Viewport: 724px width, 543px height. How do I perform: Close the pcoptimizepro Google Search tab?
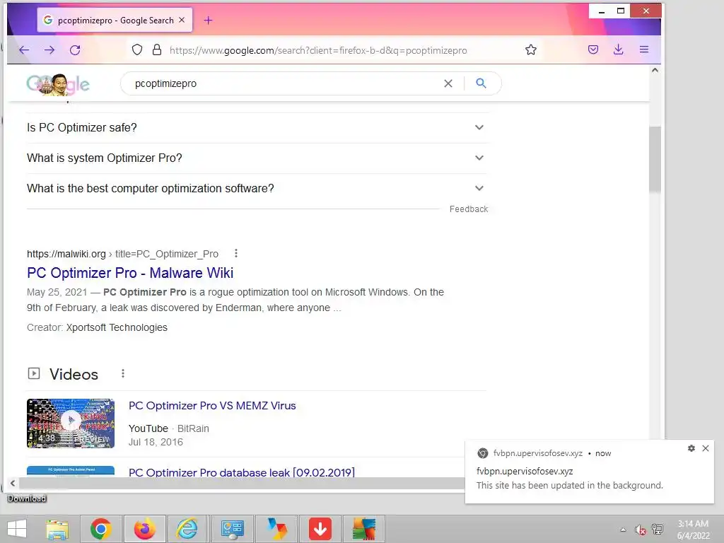pyautogui.click(x=182, y=20)
